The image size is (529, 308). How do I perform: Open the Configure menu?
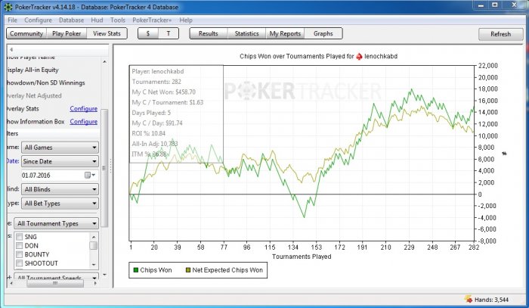coord(38,20)
